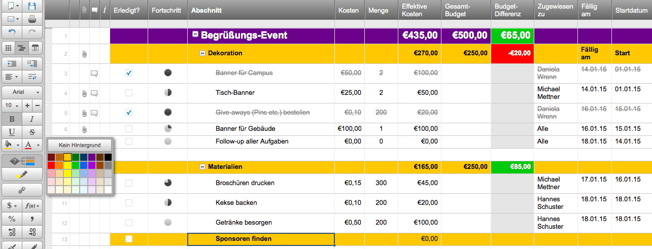This screenshot has height=249, width=652.
Task: Open the Arial font dropdown
Action: (22, 92)
